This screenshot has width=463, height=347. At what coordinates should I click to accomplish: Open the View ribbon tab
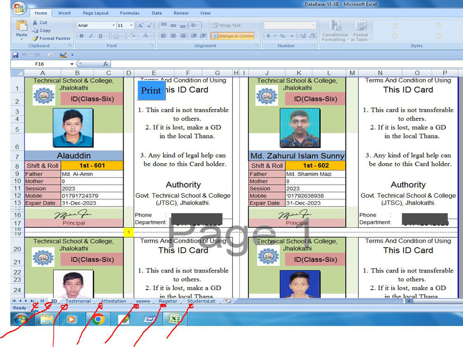(205, 13)
